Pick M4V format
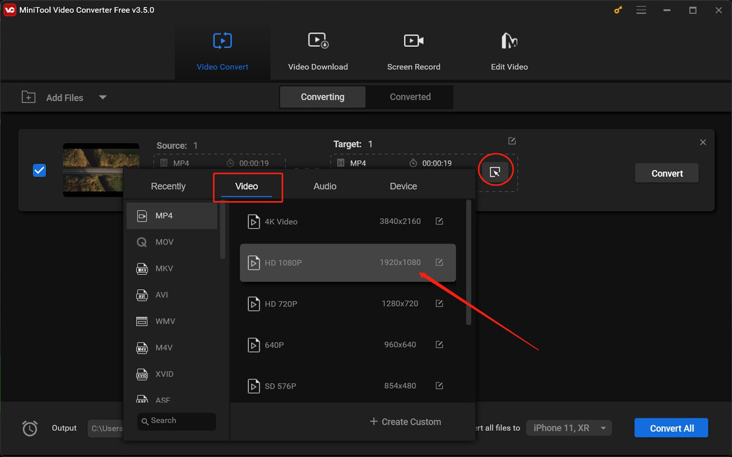The image size is (732, 457). click(172, 347)
